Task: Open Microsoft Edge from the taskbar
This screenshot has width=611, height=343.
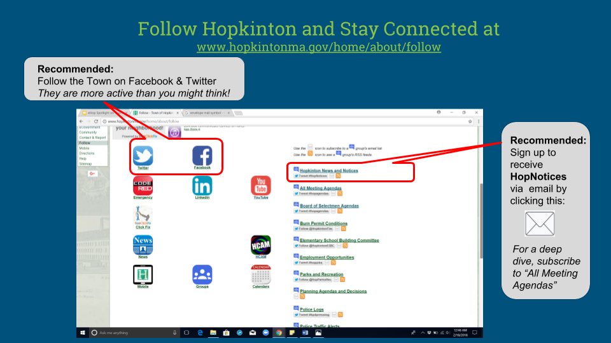Action: coord(200,333)
